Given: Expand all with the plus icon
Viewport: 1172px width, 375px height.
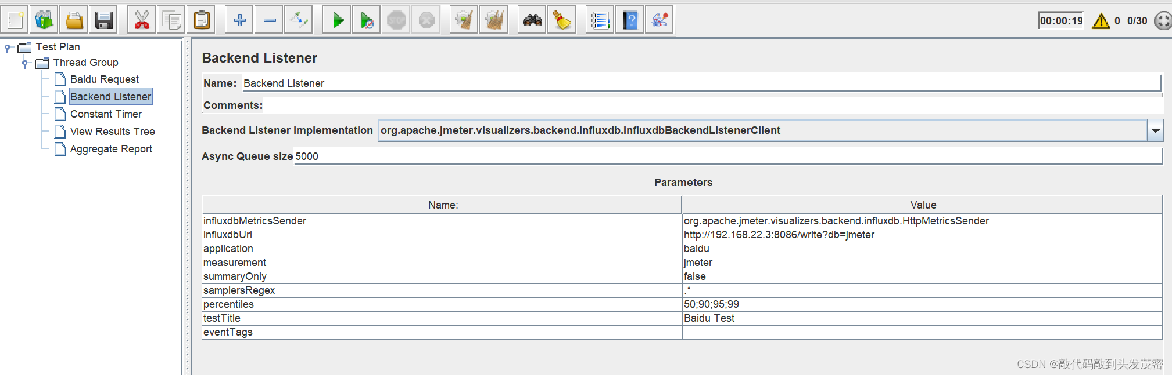Looking at the screenshot, I should [x=240, y=20].
